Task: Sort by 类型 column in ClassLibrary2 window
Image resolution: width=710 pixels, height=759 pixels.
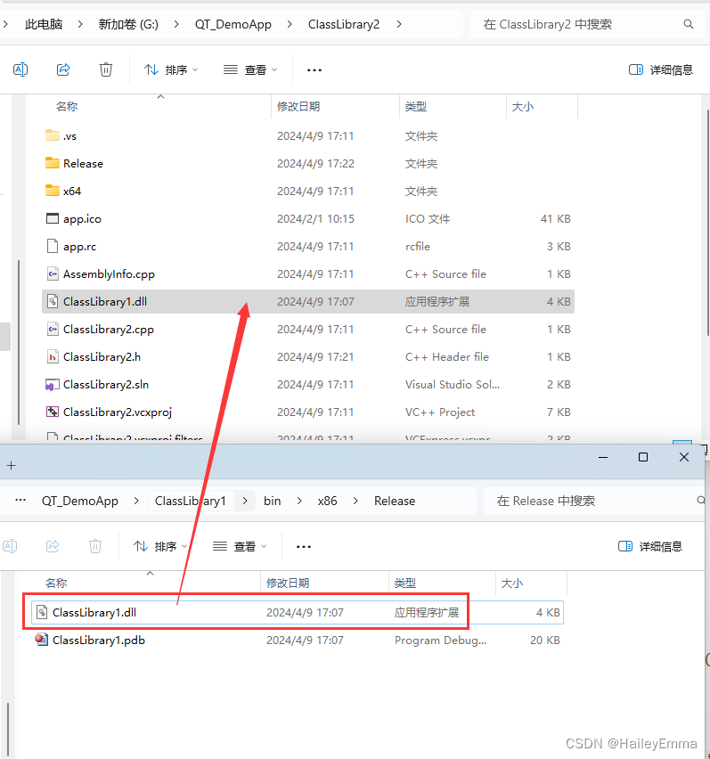Action: coord(416,107)
